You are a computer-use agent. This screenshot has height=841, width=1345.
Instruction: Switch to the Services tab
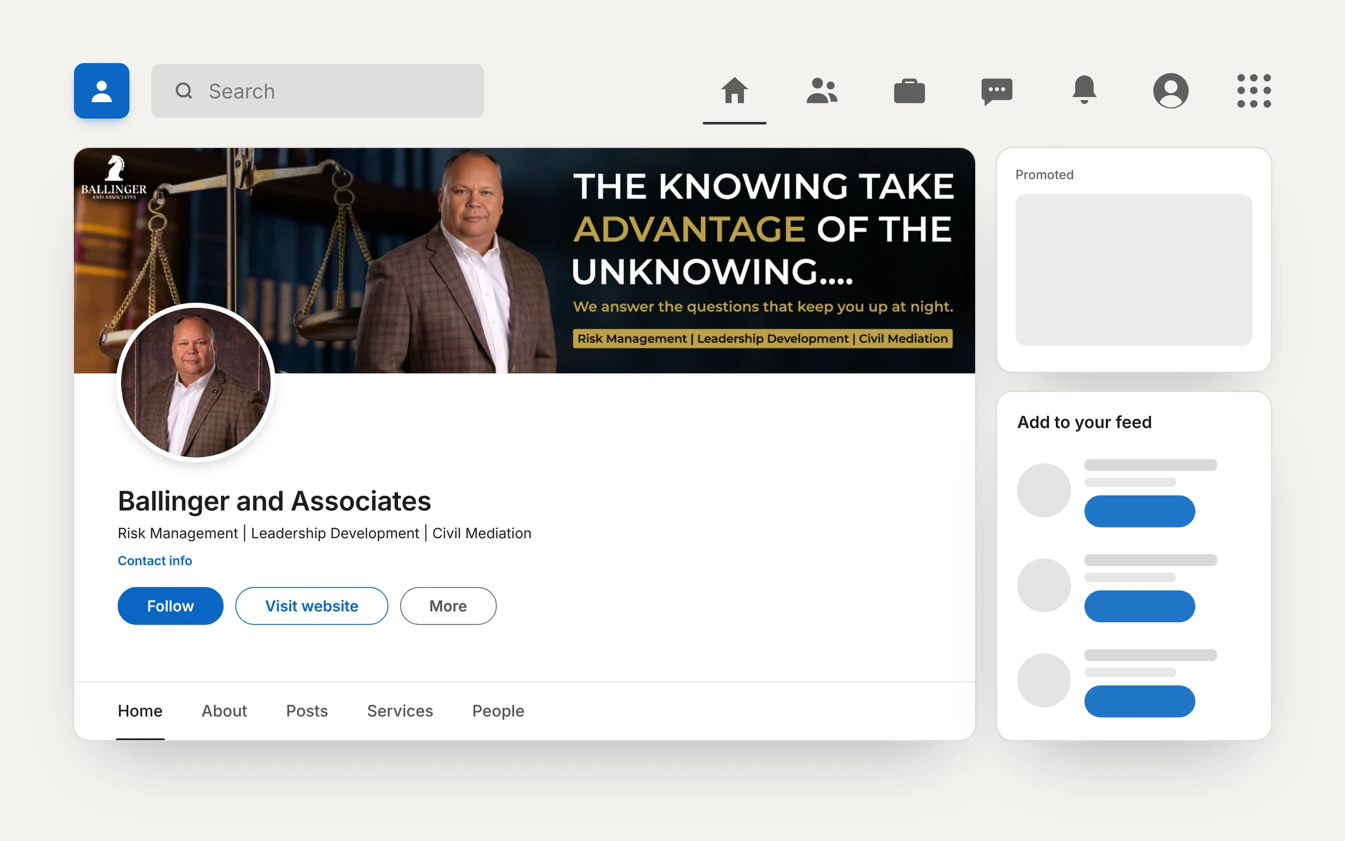pos(400,711)
